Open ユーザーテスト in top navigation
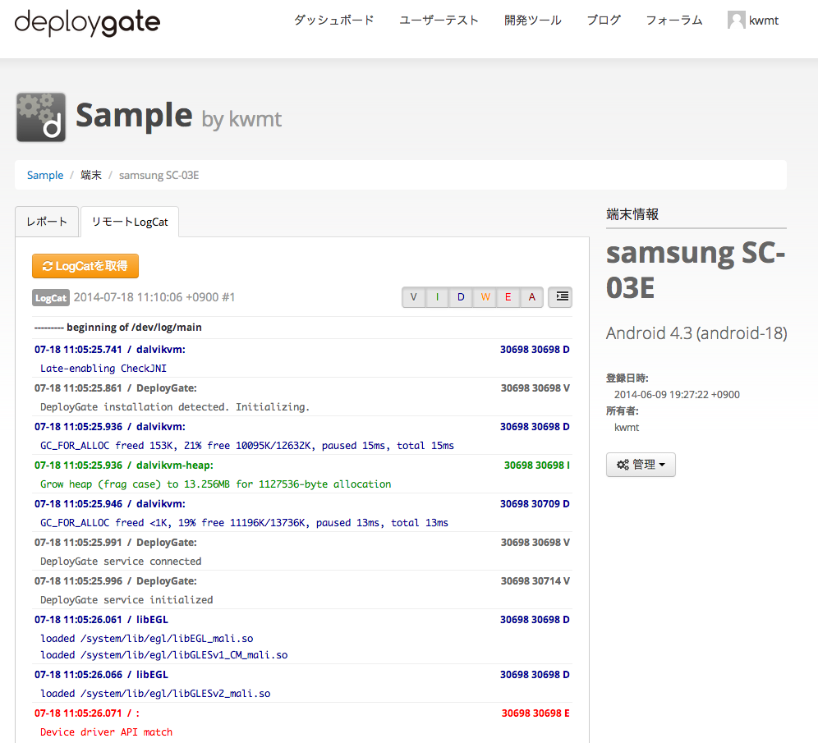This screenshot has height=743, width=818. click(x=439, y=21)
